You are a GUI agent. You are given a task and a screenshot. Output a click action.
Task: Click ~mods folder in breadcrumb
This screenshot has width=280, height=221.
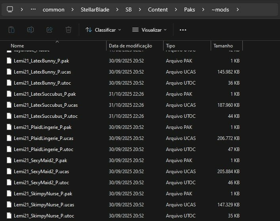click(220, 9)
